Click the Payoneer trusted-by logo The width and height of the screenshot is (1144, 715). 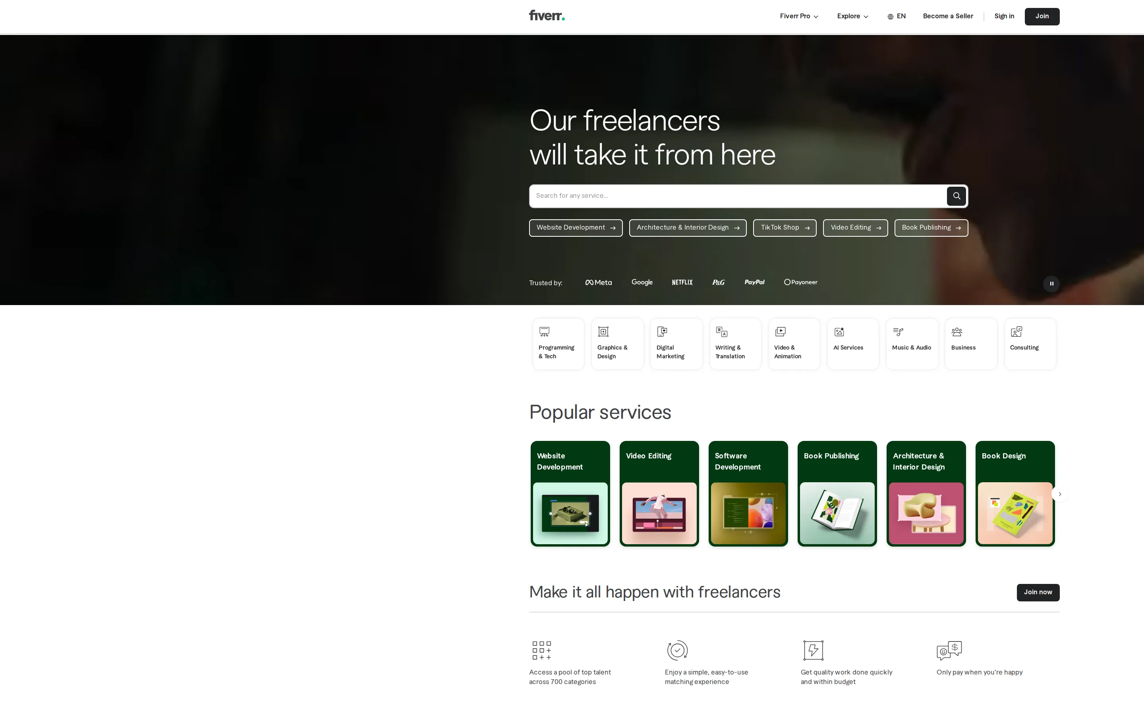800,282
